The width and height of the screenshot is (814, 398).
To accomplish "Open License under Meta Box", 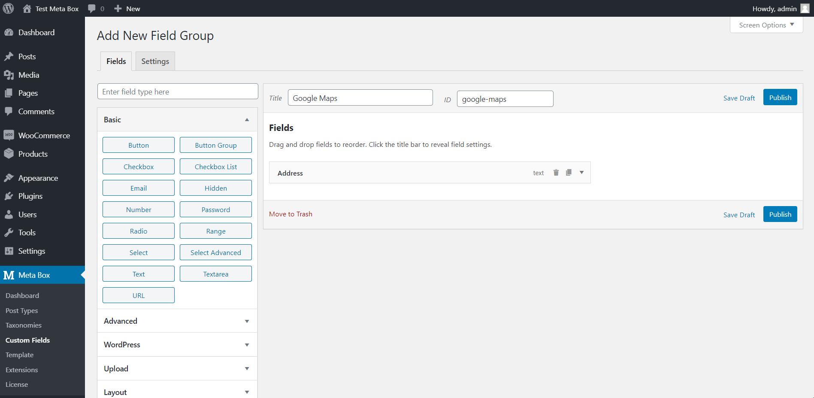I will tap(17, 385).
